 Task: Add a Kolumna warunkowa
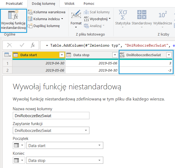46,12
